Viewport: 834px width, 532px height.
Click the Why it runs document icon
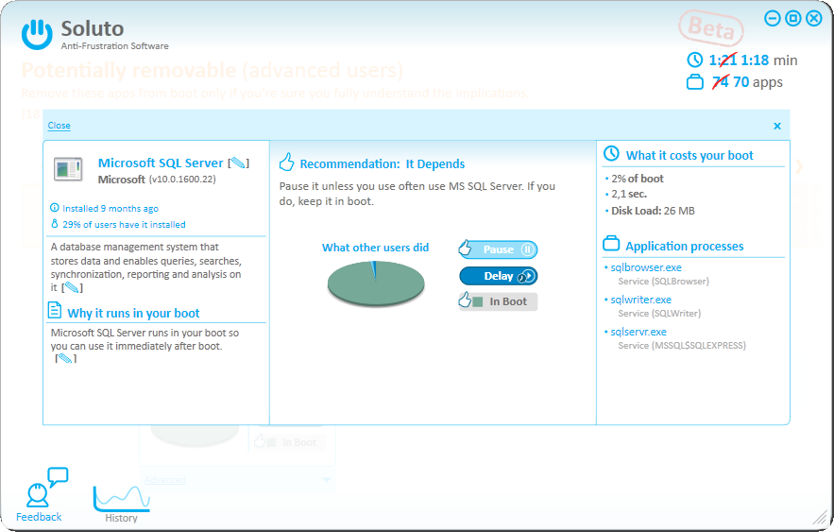(x=55, y=310)
